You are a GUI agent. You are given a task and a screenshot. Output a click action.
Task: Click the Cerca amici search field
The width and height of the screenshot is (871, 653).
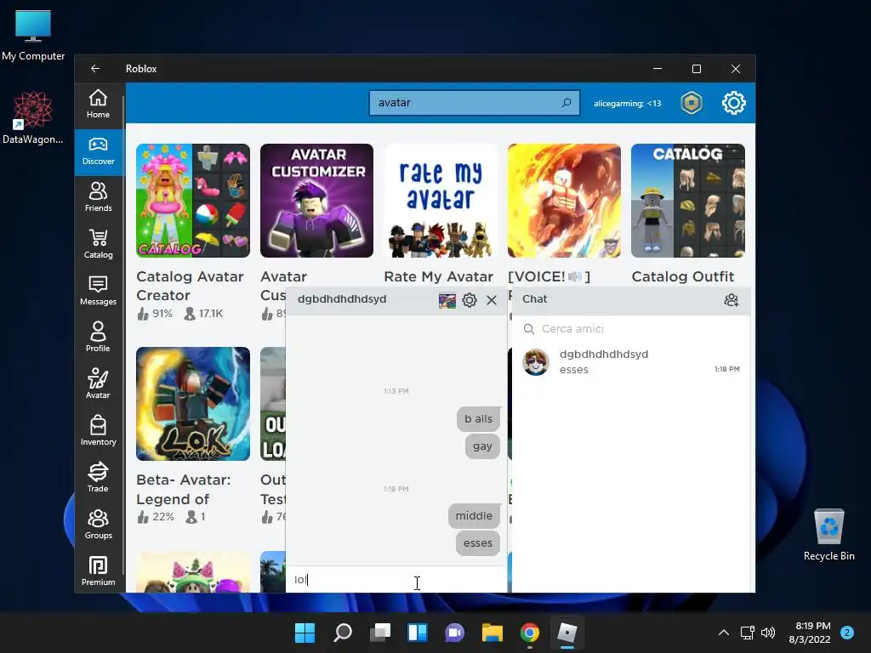[631, 329]
